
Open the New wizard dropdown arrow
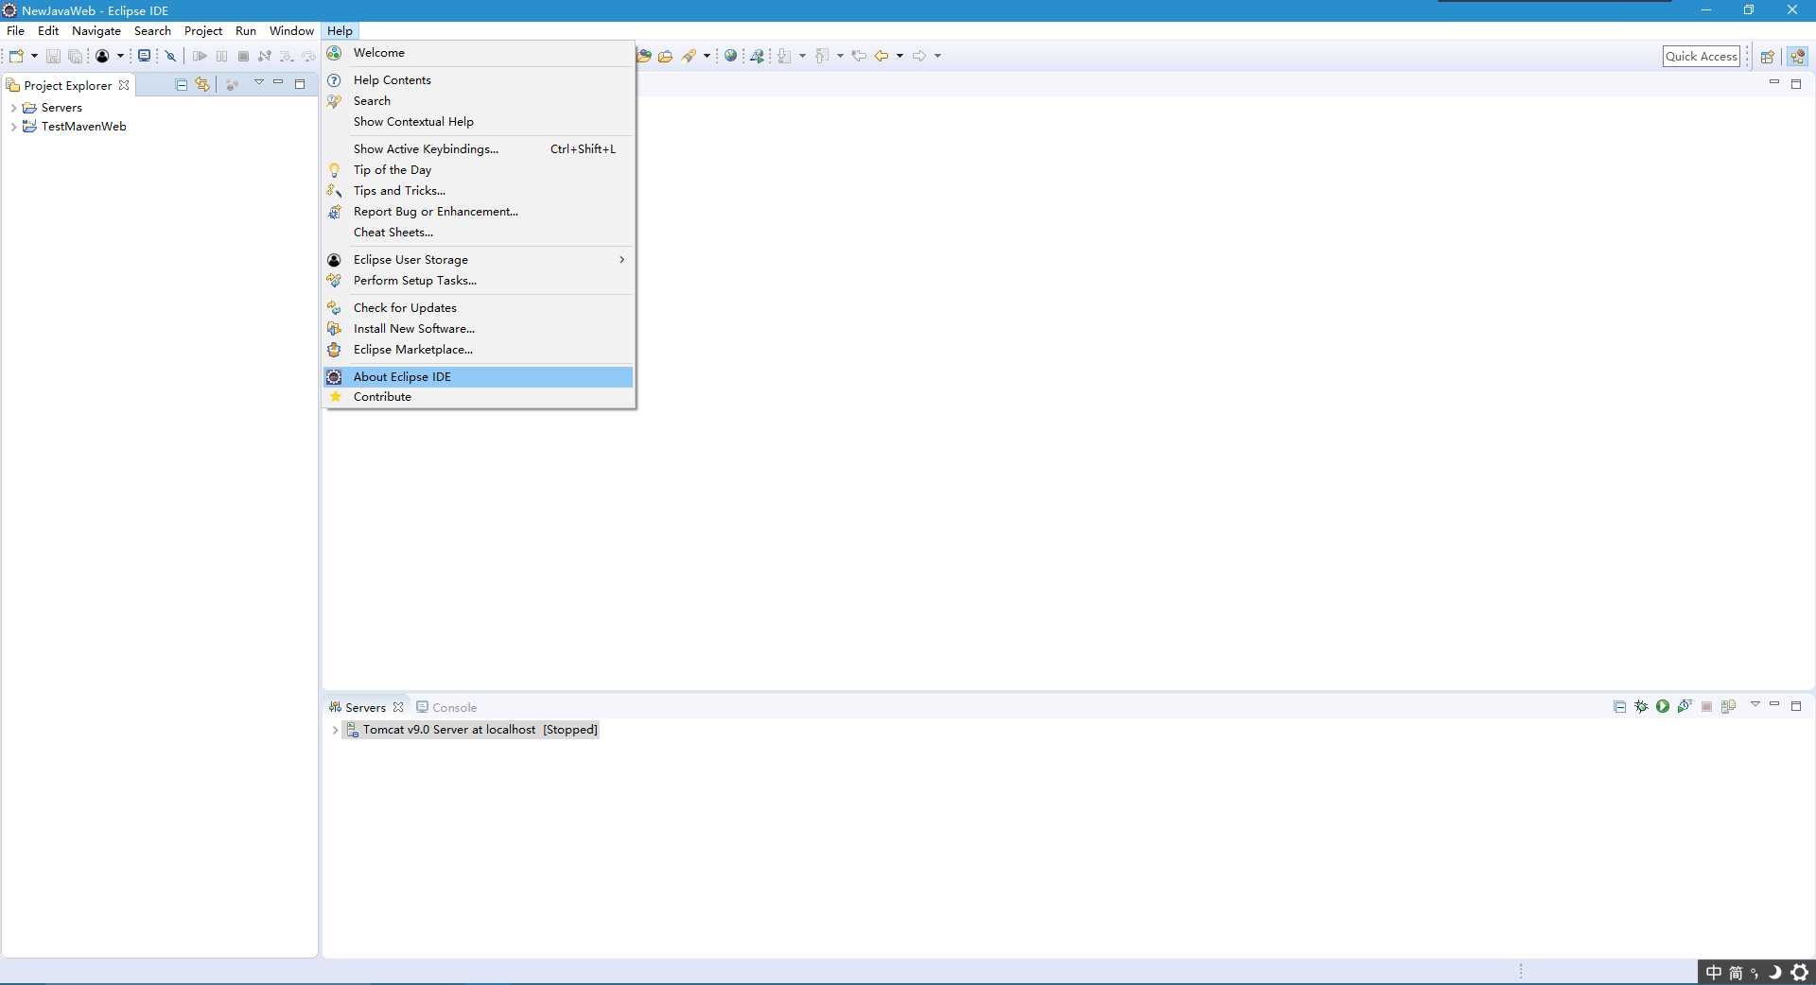tap(34, 56)
